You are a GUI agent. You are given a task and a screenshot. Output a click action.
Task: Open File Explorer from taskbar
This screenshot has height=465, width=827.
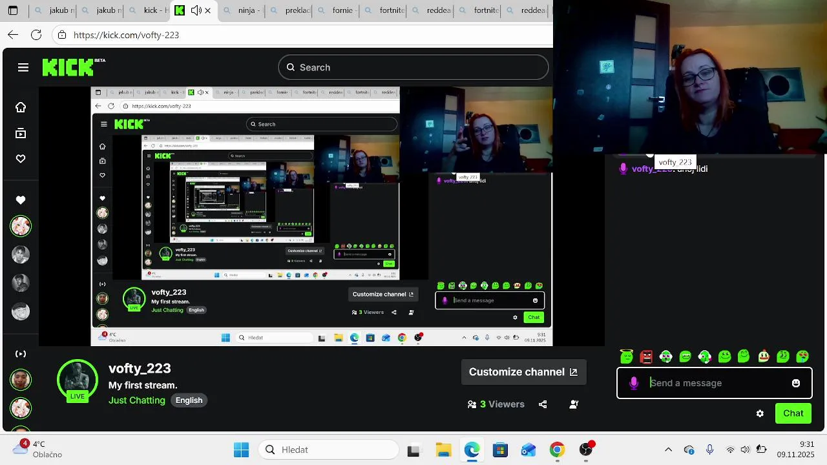(443, 449)
